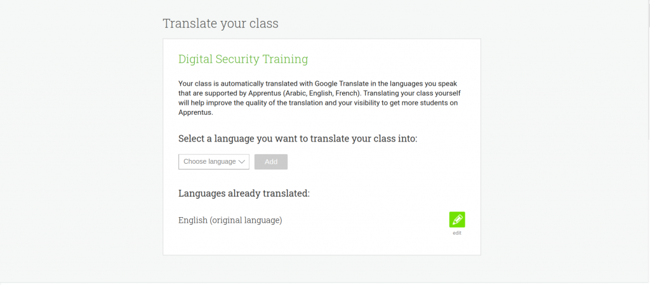
Task: Click the word "Translate" in the page heading
Action: coord(187,24)
